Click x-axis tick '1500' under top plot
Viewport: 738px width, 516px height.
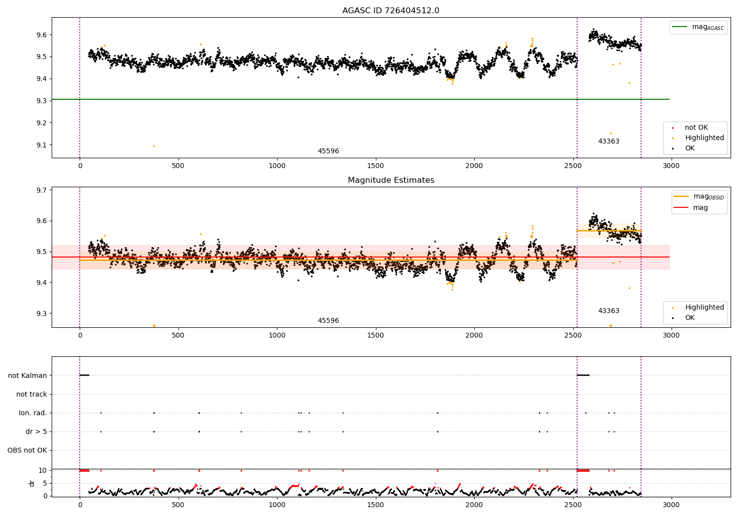[x=376, y=166]
